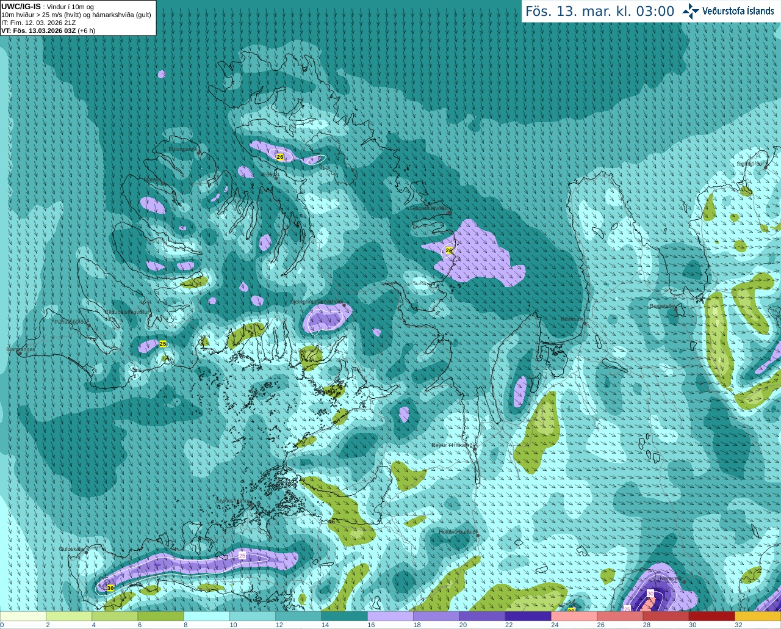Click the yellow 28 gust marker near Gjögurflugvöllur
Screen dimensions: 781x629
coord(449,250)
